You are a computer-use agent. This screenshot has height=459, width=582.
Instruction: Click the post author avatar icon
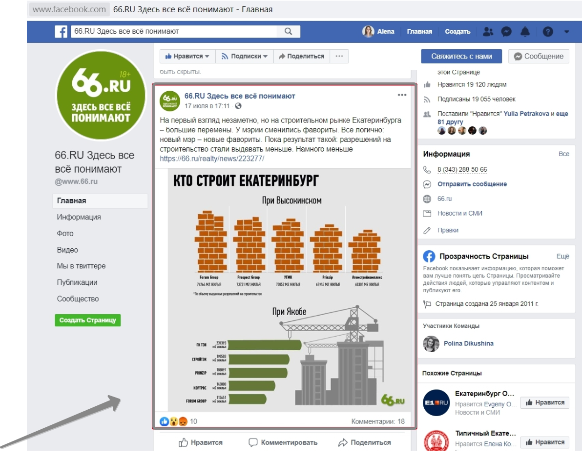coord(169,100)
